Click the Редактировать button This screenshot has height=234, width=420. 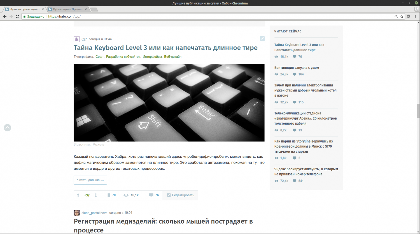tap(180, 195)
